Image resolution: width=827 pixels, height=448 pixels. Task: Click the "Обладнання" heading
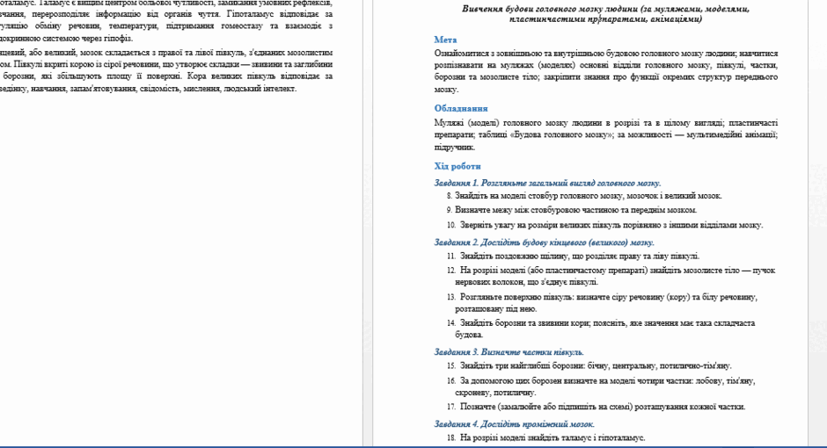[x=460, y=108]
